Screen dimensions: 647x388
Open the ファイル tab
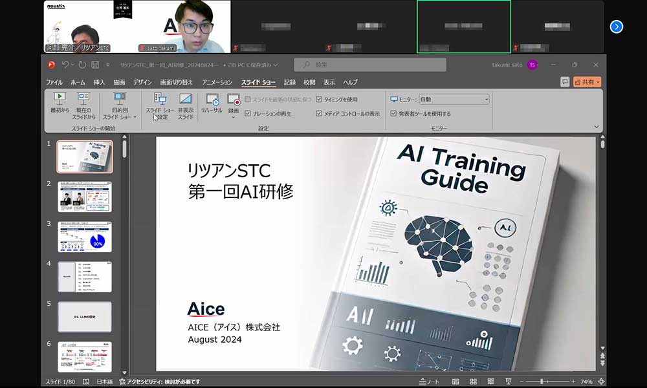point(54,82)
